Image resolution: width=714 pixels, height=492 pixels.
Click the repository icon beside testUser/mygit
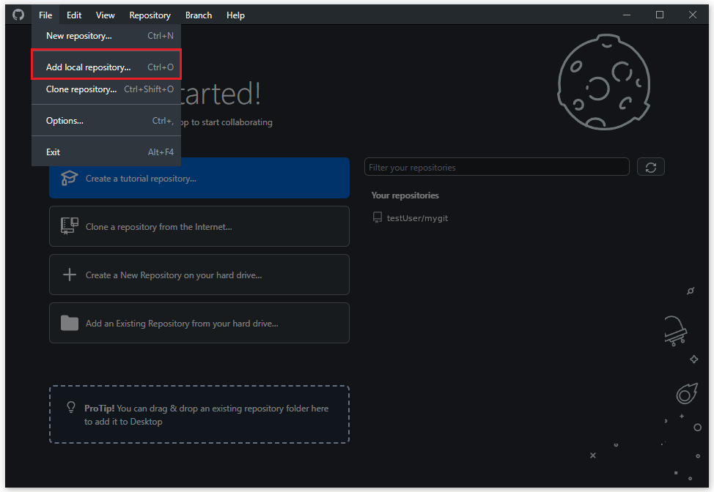point(378,217)
